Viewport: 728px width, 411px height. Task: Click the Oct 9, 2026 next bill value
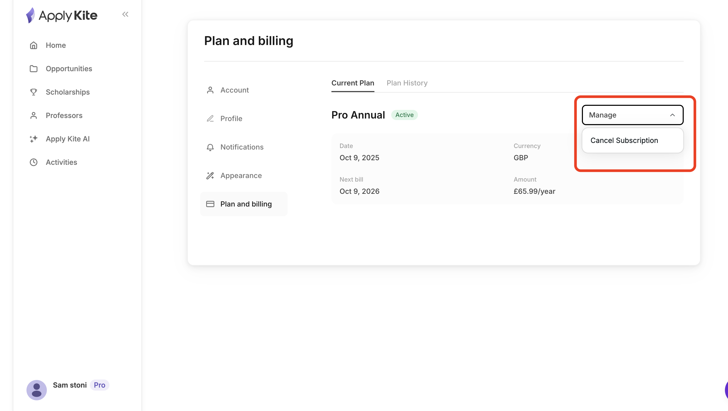click(359, 192)
